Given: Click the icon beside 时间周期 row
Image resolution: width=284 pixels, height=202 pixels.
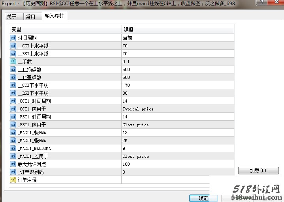Looking at the screenshot, I should [x=13, y=38].
